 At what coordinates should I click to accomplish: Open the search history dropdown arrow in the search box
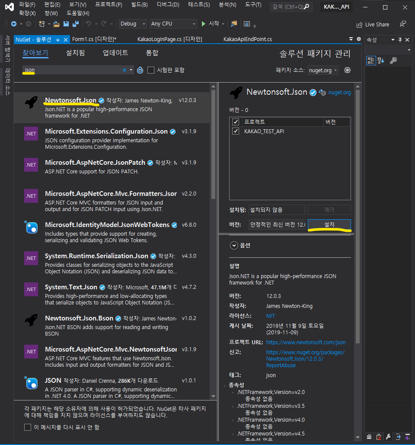(x=131, y=70)
